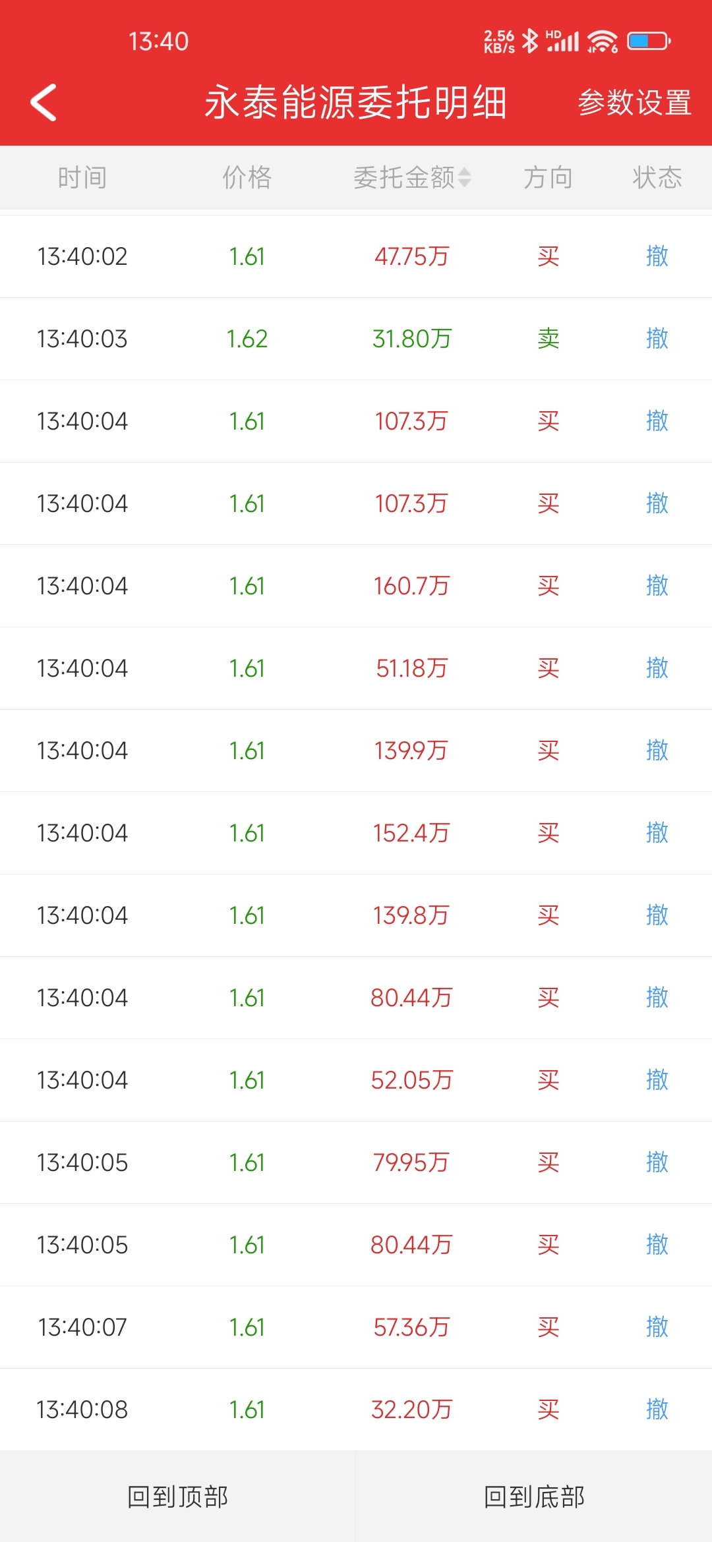Tap 撤 status on 13:40:03 row

click(657, 339)
